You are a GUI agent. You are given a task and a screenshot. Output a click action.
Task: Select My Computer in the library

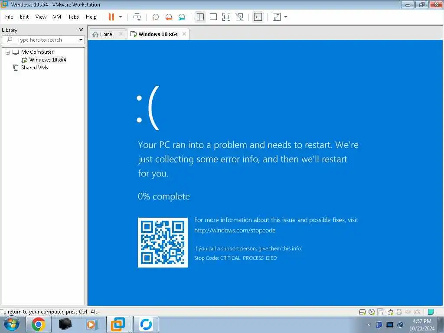(x=37, y=52)
